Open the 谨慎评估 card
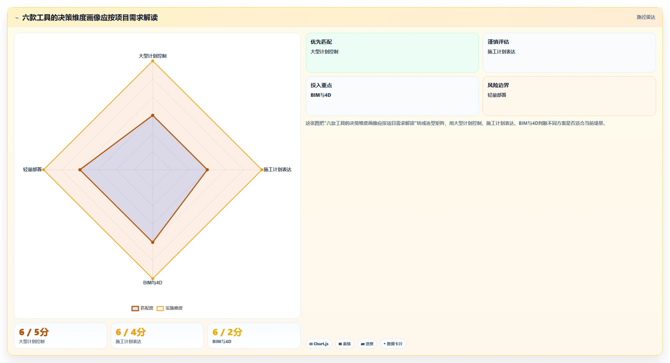 pos(569,53)
